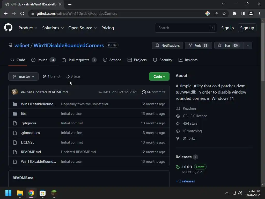This screenshot has width=265, height=199.
Task: Open the browser extensions puzzle icon
Action: [x=234, y=13]
